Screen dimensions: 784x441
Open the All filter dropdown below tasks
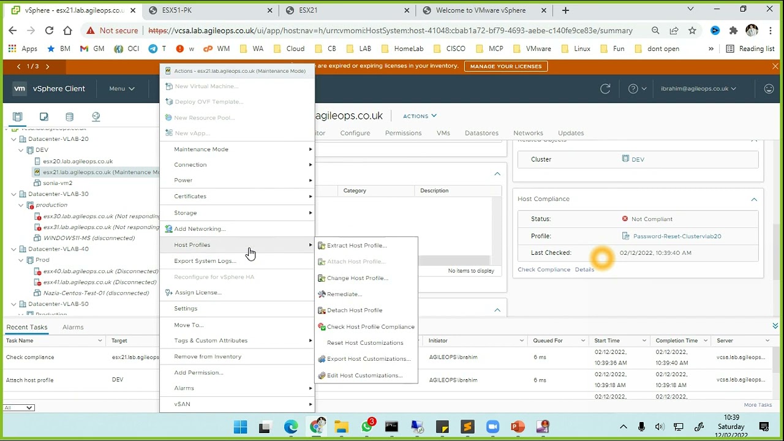(18, 408)
